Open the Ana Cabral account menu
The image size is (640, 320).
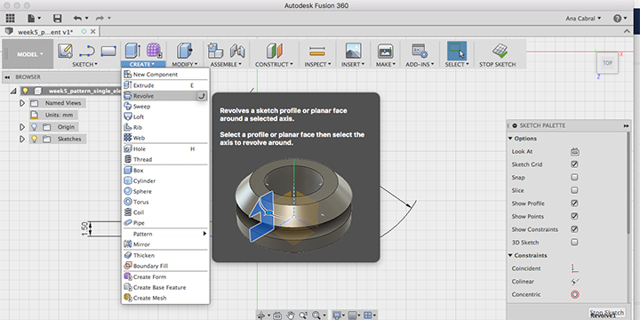click(583, 19)
